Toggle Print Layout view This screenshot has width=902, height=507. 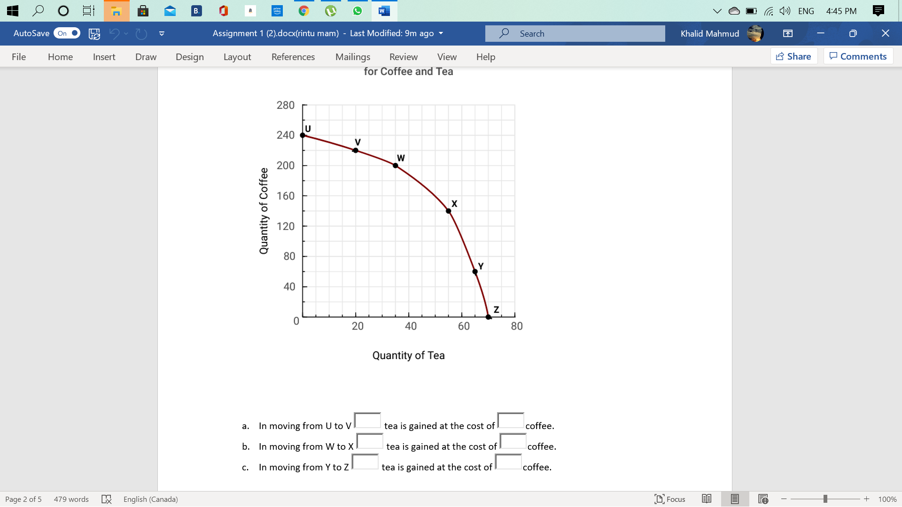coord(735,499)
